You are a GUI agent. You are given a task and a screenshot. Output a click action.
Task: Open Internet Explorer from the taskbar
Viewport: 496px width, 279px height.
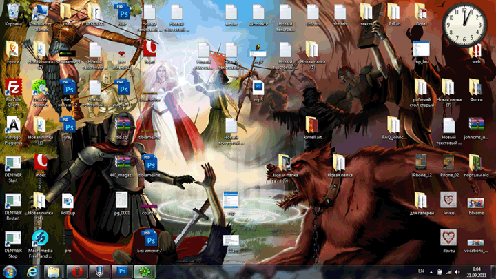click(x=32, y=271)
